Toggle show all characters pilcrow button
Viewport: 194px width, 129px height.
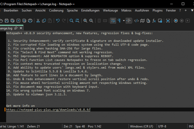pyautogui.click(x=119, y=21)
